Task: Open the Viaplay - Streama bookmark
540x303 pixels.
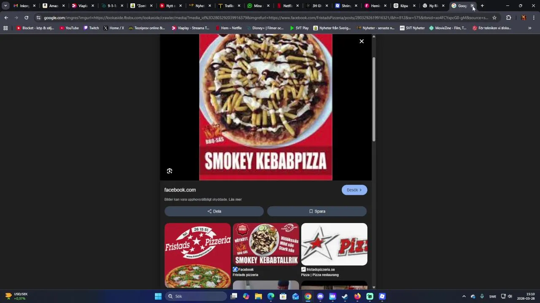Action: click(190, 28)
